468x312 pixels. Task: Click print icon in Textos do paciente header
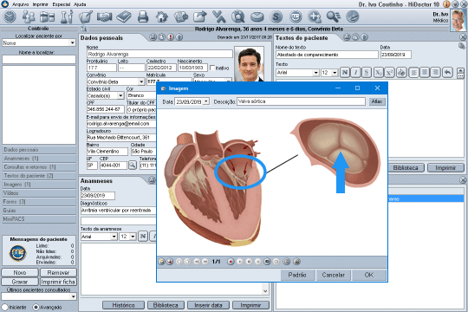click(347, 37)
